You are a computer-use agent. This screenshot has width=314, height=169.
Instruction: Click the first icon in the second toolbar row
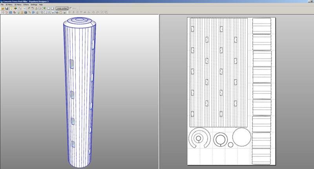click(3, 13)
